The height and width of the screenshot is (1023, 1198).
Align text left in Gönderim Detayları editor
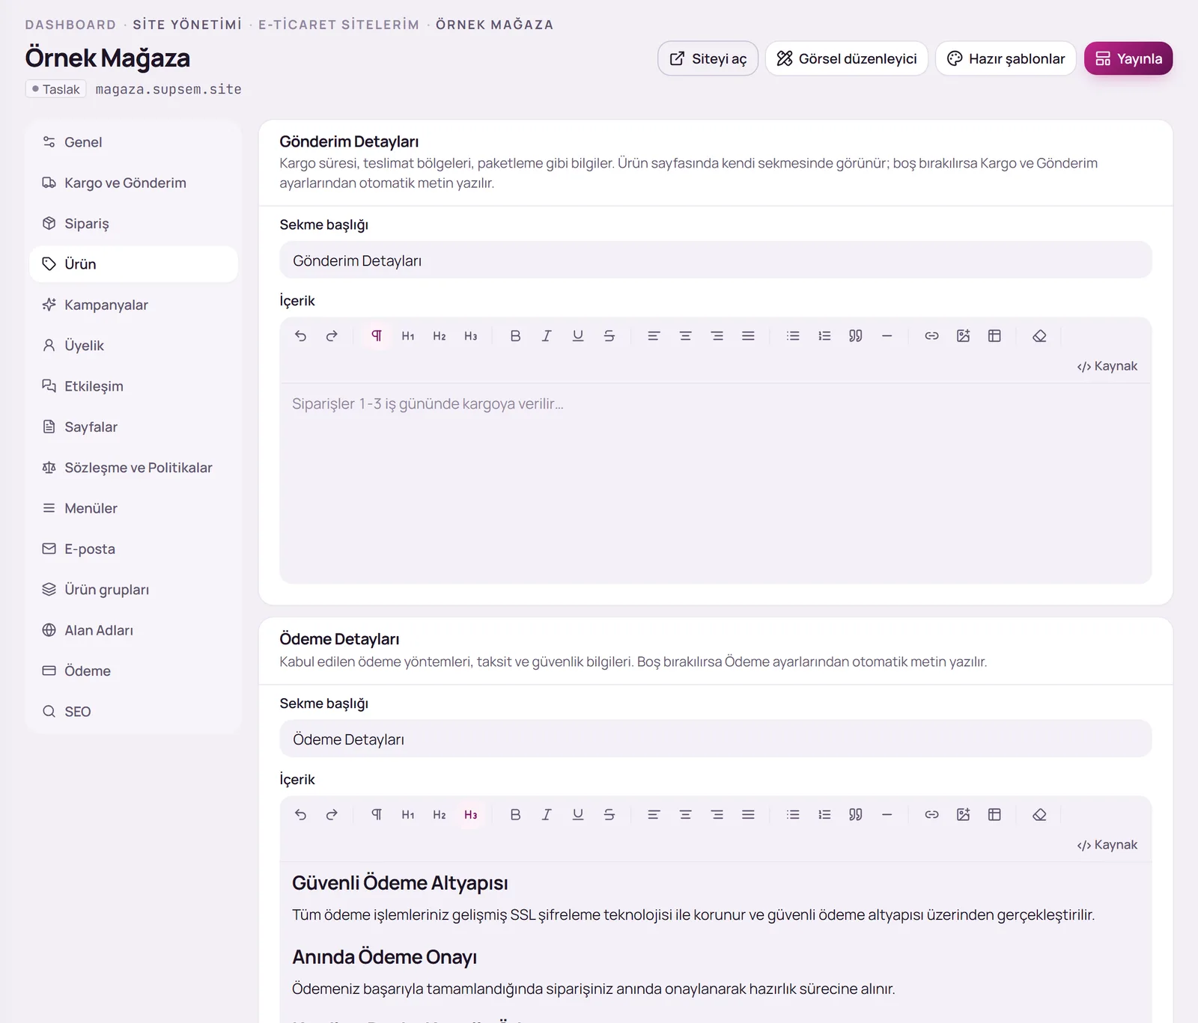pos(654,336)
